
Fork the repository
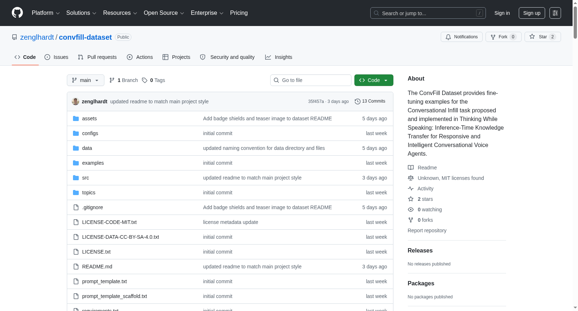pyautogui.click(x=504, y=37)
